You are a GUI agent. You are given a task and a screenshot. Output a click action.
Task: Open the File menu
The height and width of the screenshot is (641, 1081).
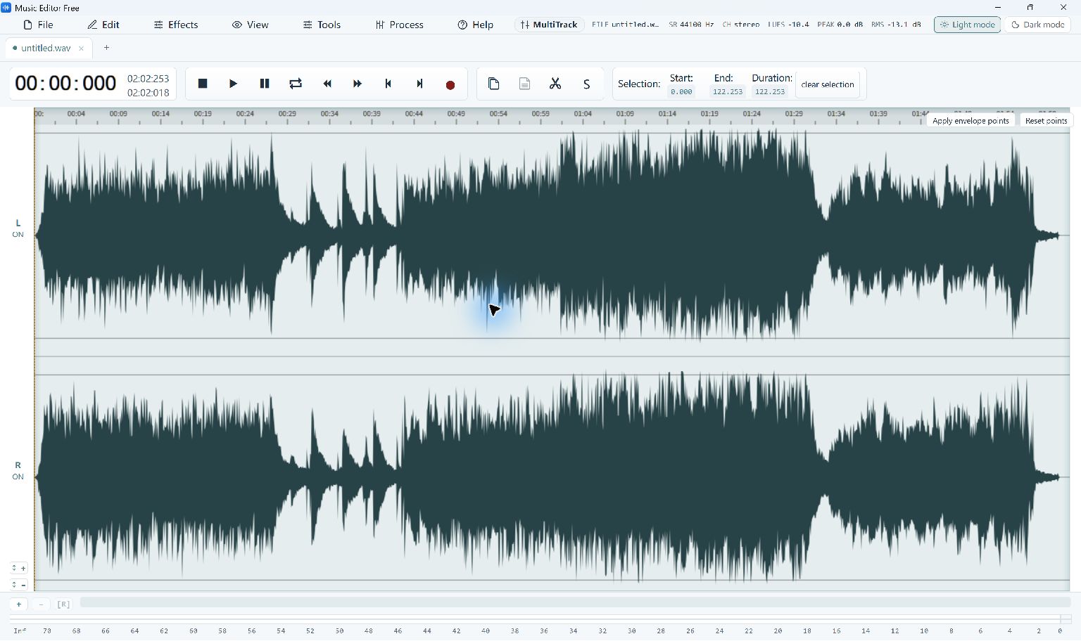pos(39,25)
